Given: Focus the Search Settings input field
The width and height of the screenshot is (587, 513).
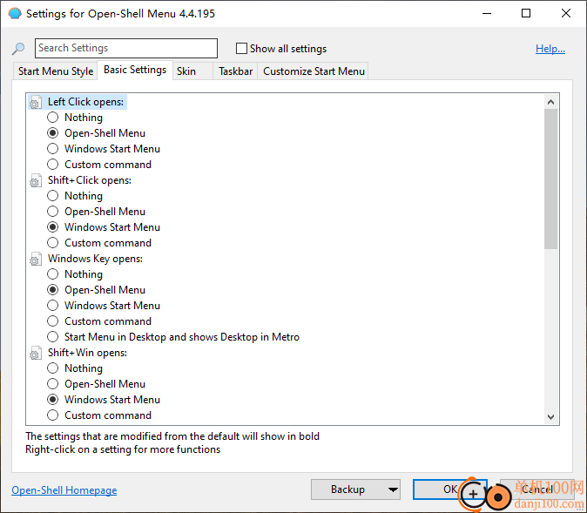Looking at the screenshot, I should 125,48.
